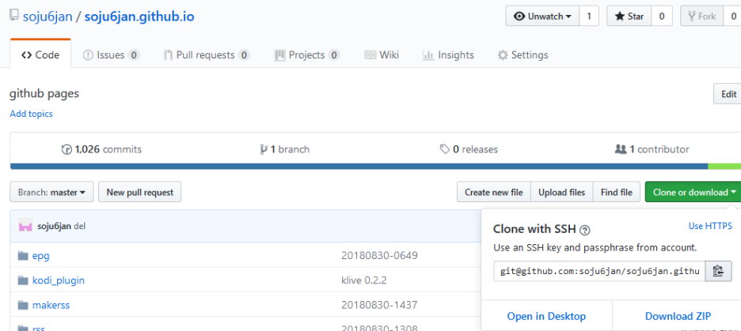741x331 pixels.
Task: Click the Fork button
Action: tap(701, 16)
